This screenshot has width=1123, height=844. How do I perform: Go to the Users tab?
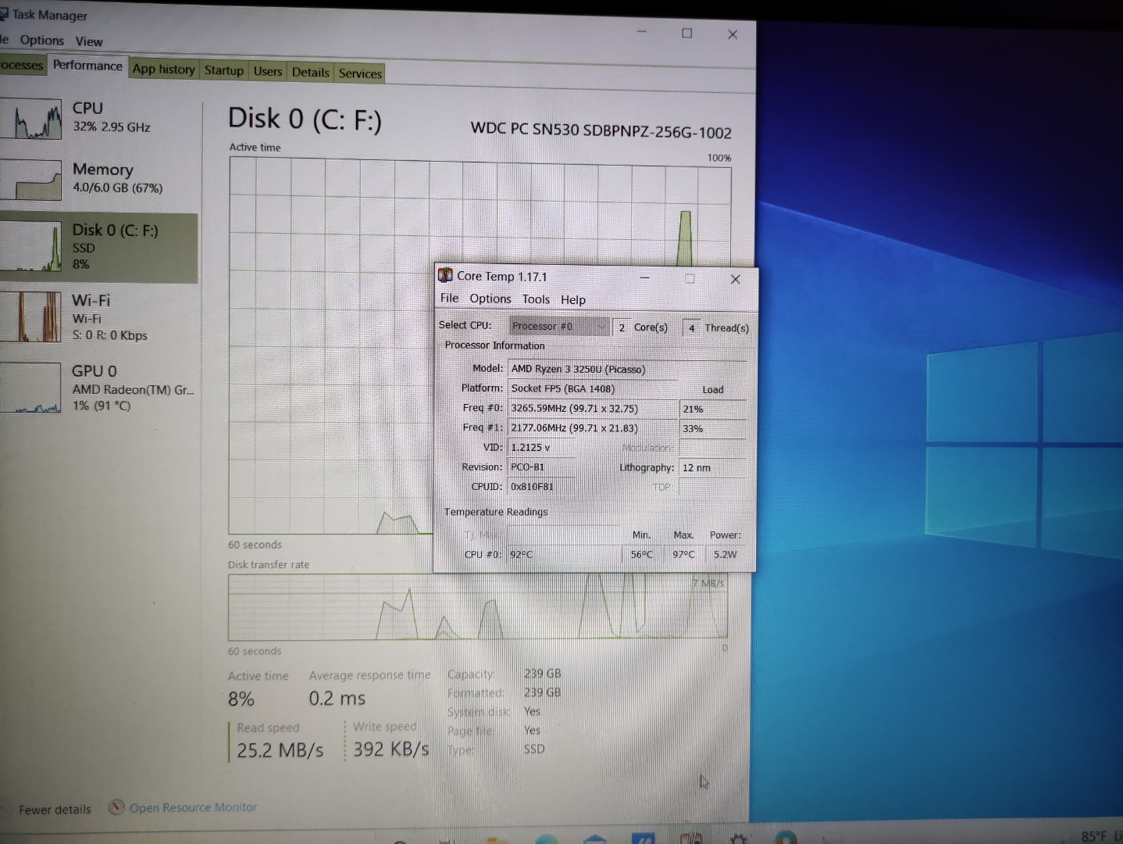[x=268, y=71]
